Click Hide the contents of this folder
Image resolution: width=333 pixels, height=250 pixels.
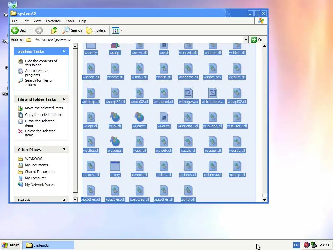pyautogui.click(x=41, y=63)
